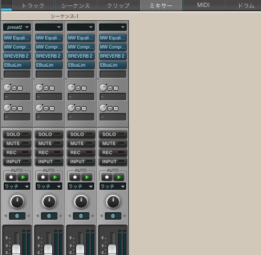Click the upper send knob on second channel
261x255 pixels.
pos(39,87)
